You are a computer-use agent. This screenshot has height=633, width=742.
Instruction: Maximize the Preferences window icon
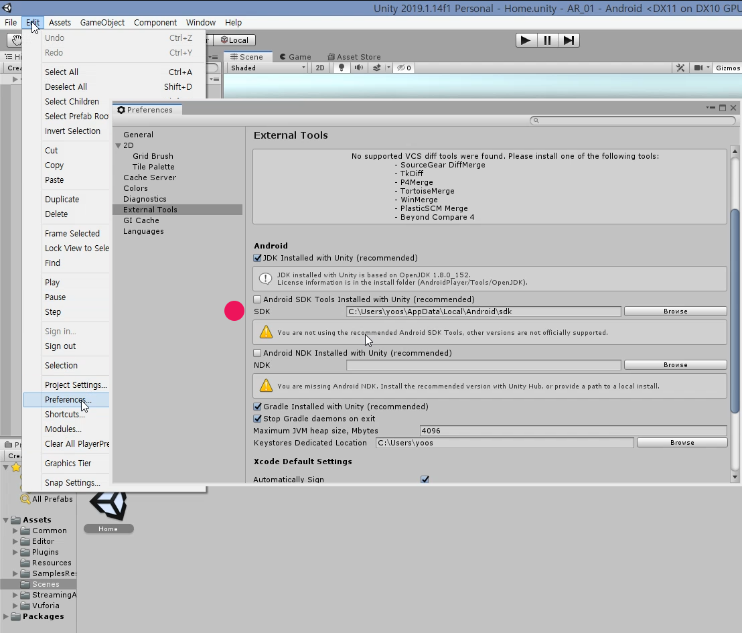[723, 108]
